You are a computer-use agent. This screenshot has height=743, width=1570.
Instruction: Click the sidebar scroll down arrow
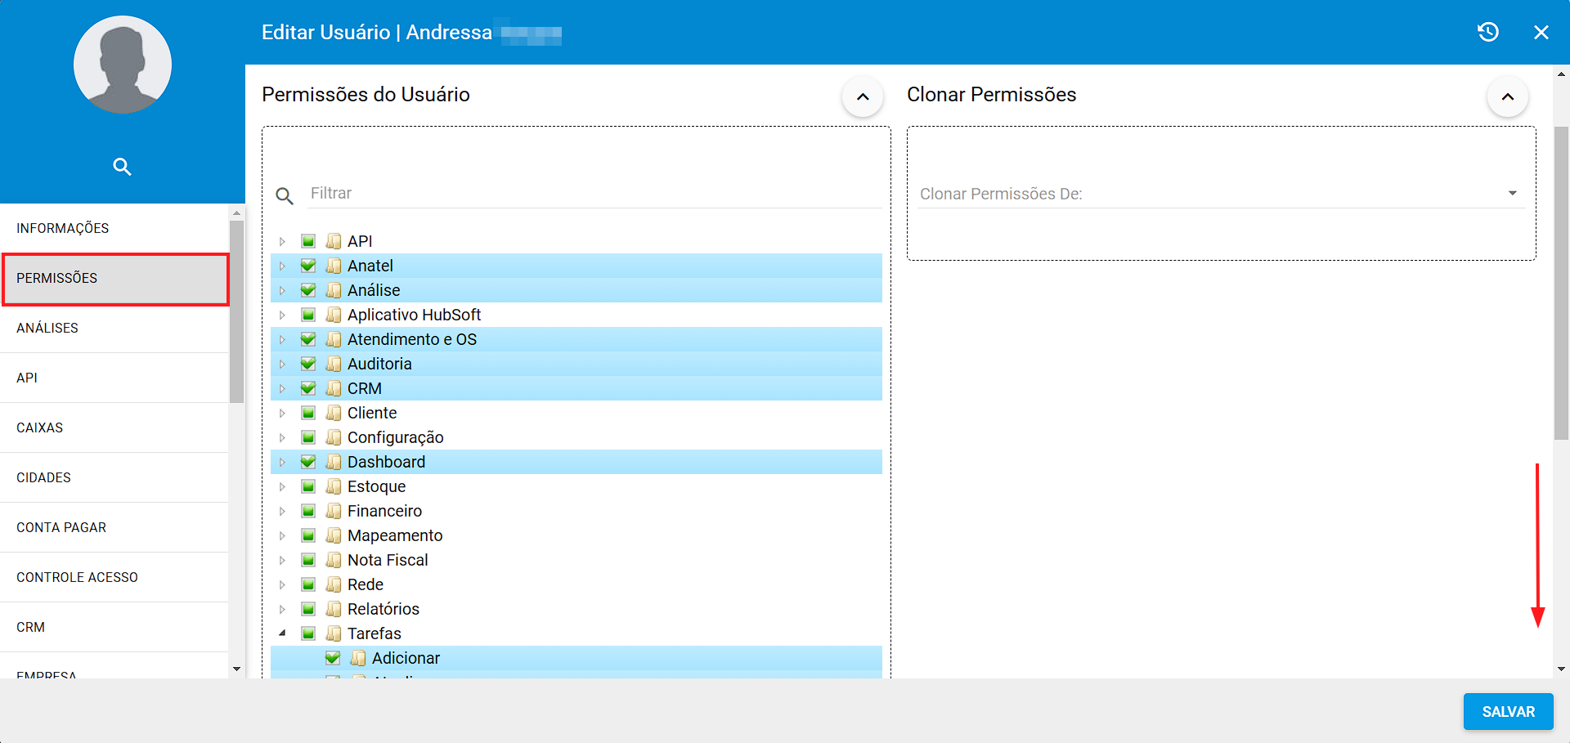[237, 669]
